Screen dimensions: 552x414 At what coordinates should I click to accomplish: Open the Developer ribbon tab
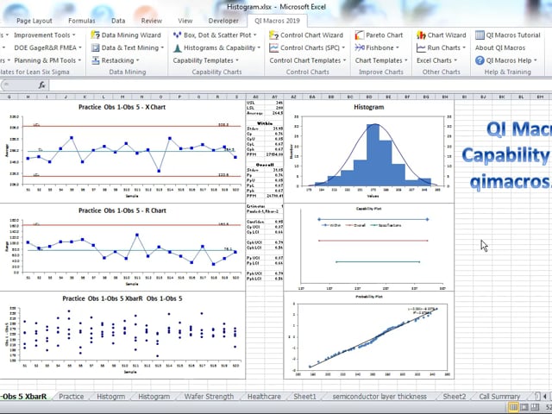(223, 21)
